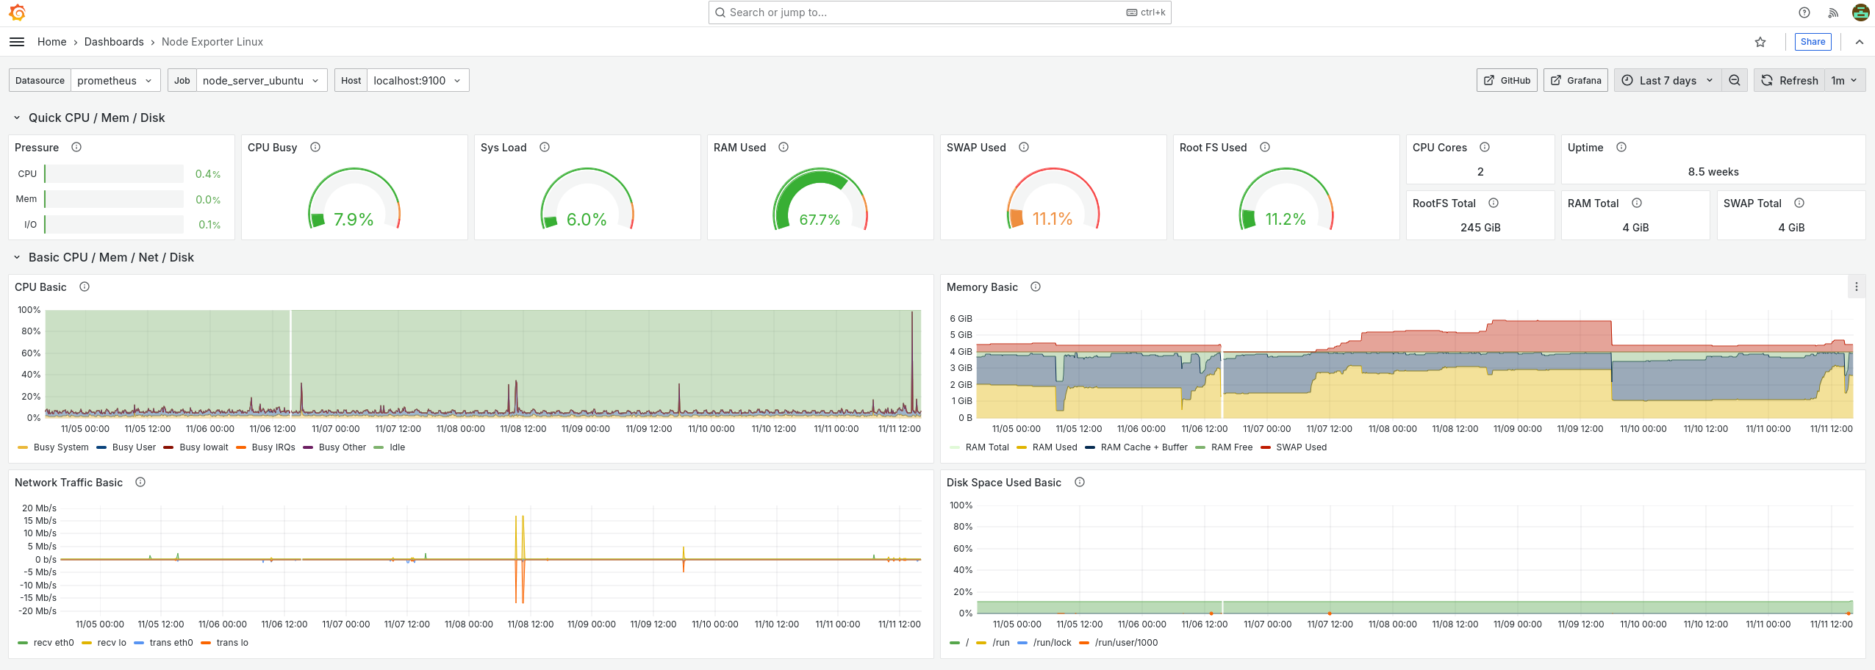Toggle RAM Free series in memory legend
Viewport: 1875px width, 670px height.
pos(1232,447)
